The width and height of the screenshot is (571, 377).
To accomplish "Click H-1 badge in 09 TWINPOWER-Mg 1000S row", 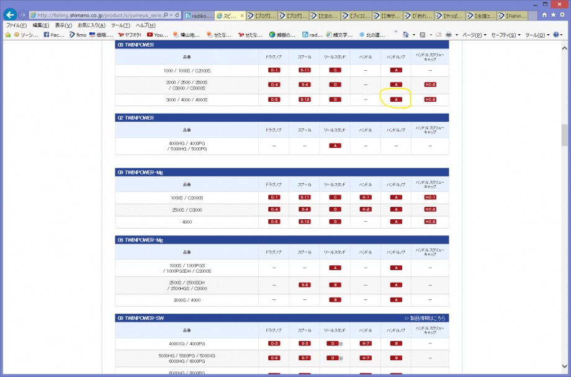I will point(366,198).
